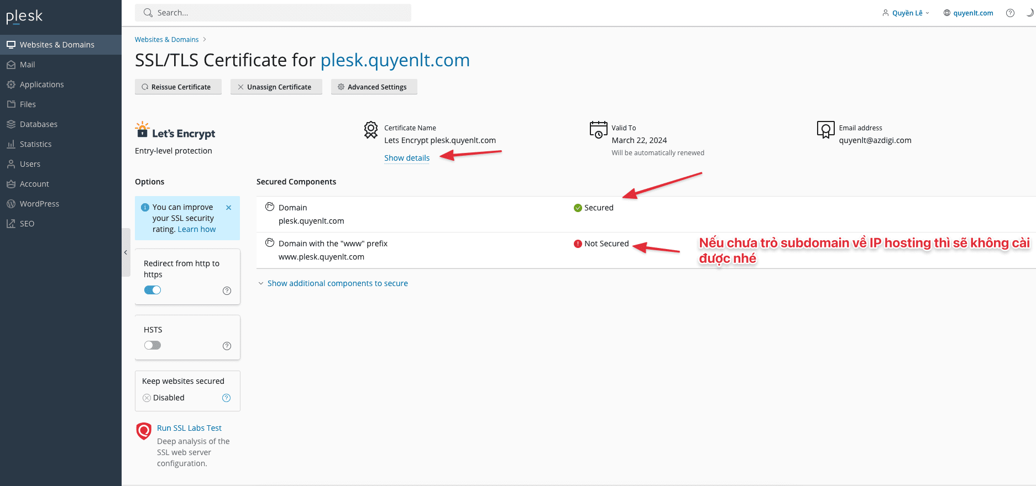Expand Show additional components to secure
This screenshot has width=1036, height=486.
(337, 283)
